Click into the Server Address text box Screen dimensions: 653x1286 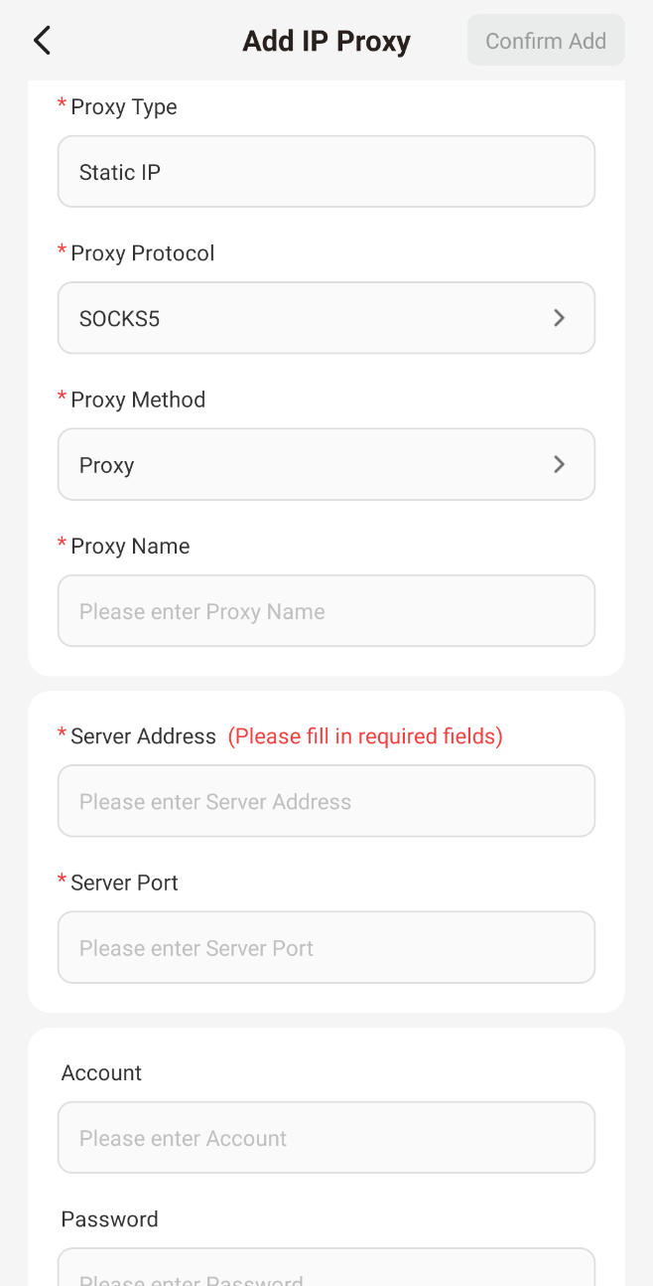coord(326,801)
